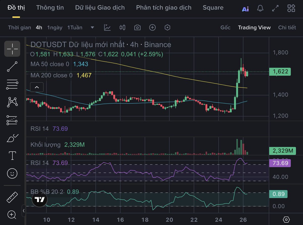Click the Khối lượng volume label

45,145
